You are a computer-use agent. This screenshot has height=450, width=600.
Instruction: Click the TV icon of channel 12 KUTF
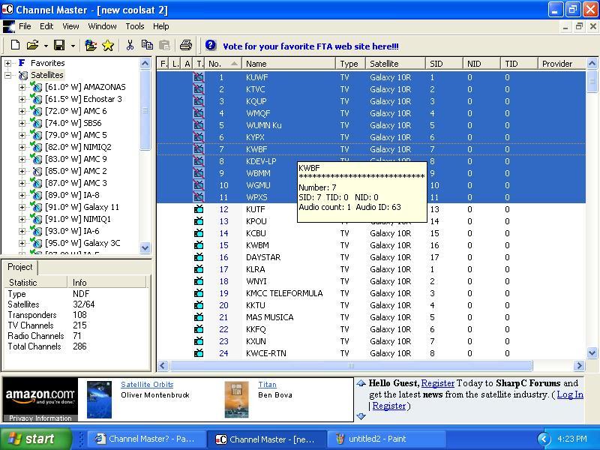[199, 209]
